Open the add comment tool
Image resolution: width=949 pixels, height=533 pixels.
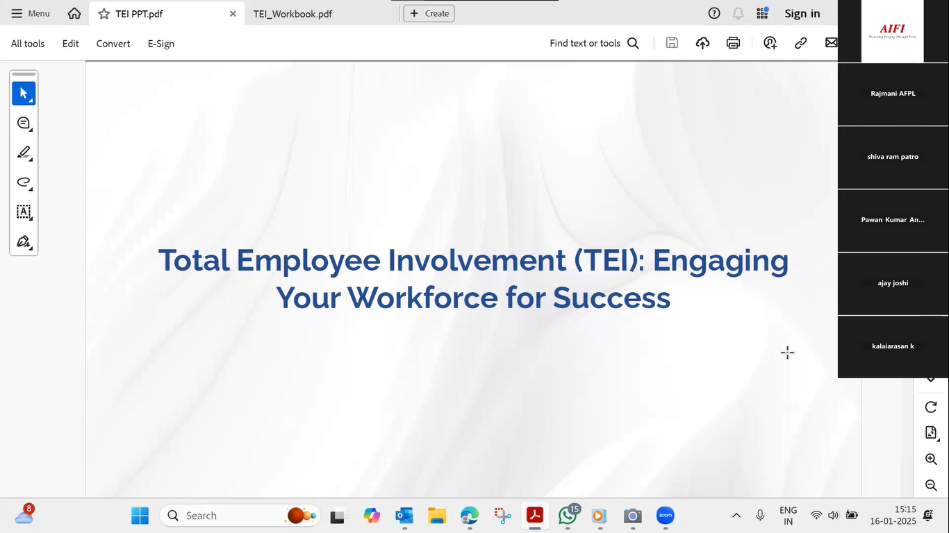click(24, 124)
